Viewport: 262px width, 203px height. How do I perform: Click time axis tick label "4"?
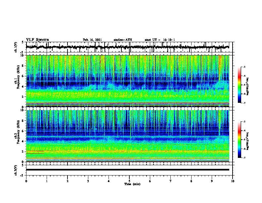point(109,181)
